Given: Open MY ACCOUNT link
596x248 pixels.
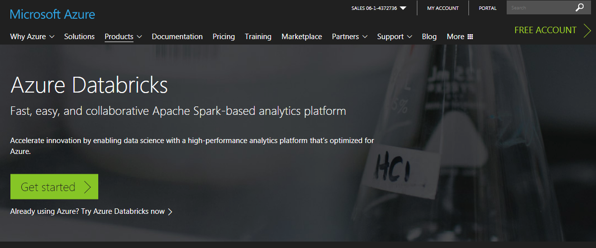Looking at the screenshot, I should (443, 8).
